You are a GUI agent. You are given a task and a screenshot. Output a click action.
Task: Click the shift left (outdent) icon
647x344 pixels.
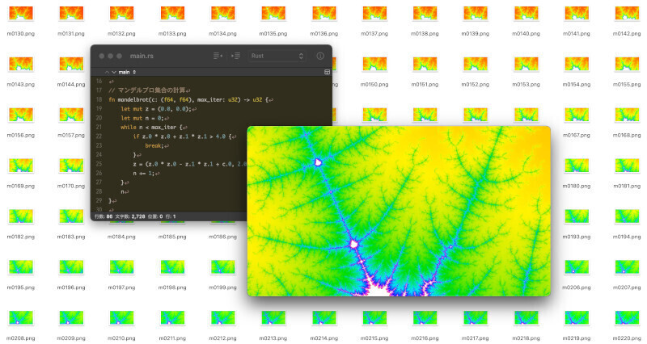pyautogui.click(x=218, y=56)
